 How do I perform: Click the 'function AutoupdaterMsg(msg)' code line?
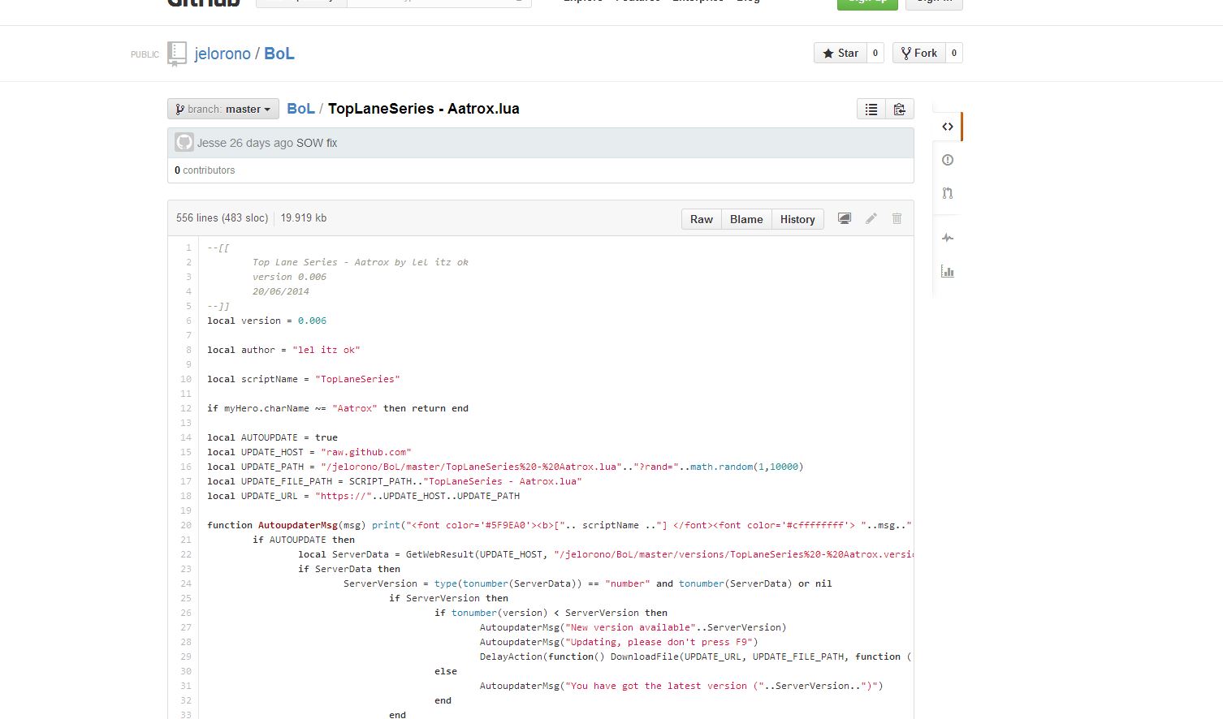pos(560,525)
